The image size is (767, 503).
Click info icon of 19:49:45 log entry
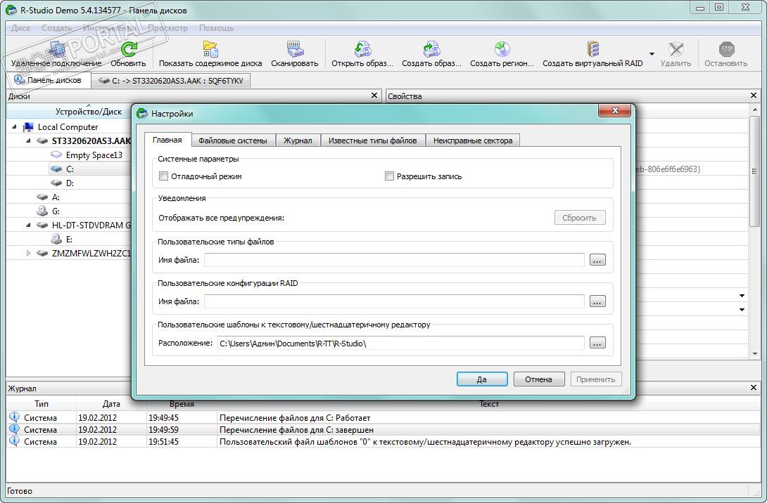pos(14,417)
